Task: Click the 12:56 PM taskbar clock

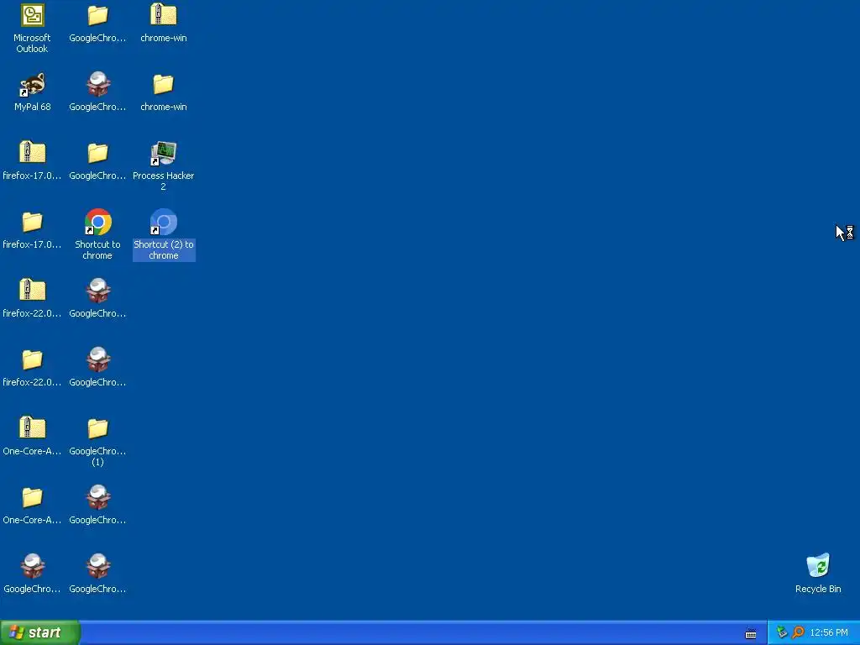Action: tap(829, 633)
